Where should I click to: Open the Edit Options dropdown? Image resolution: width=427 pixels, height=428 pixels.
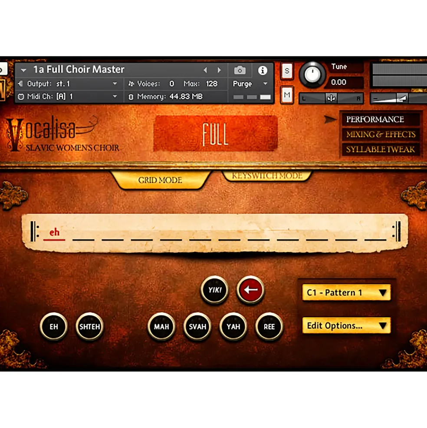346,325
